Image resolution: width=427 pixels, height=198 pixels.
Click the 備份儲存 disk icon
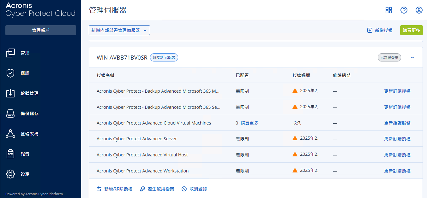pyautogui.click(x=10, y=114)
